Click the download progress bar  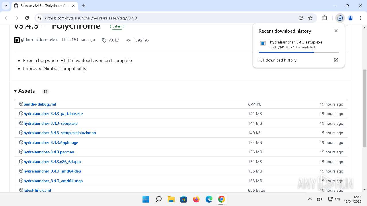(x=298, y=52)
